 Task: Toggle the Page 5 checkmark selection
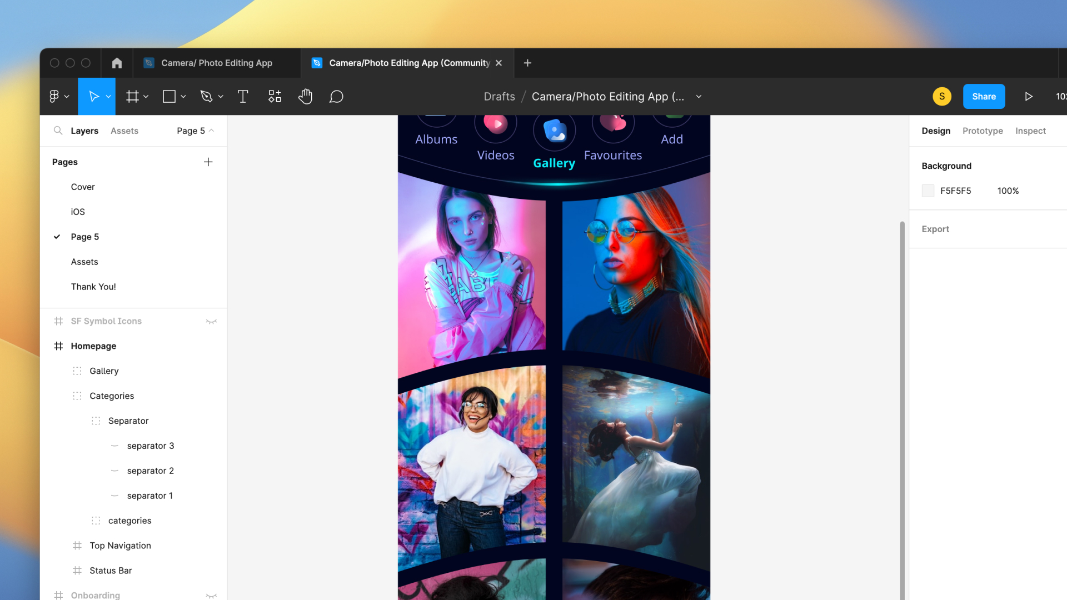[57, 237]
